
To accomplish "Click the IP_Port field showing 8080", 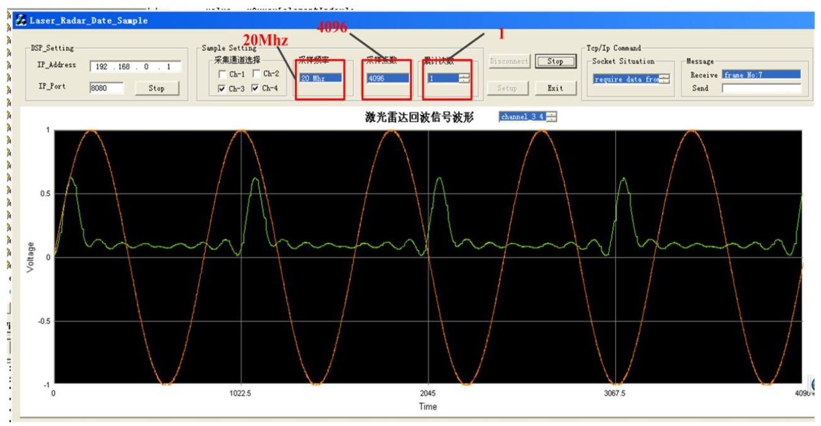I will click(106, 88).
